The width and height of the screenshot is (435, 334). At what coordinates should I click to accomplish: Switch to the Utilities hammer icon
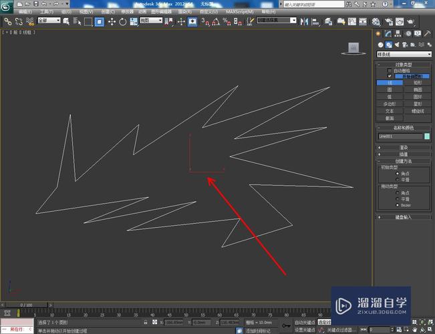pyautogui.click(x=428, y=34)
